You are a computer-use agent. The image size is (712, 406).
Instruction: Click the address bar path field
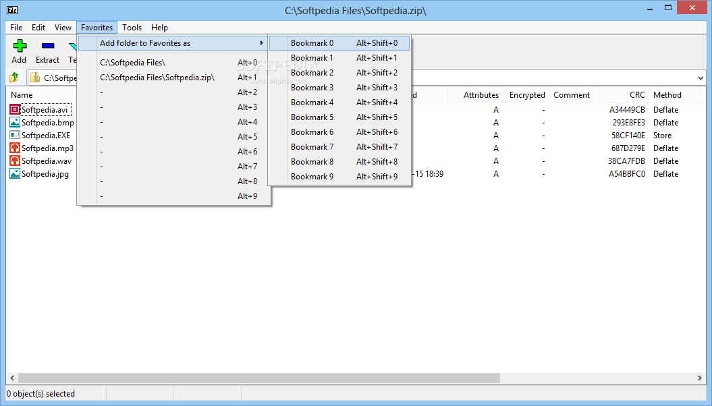click(366, 78)
